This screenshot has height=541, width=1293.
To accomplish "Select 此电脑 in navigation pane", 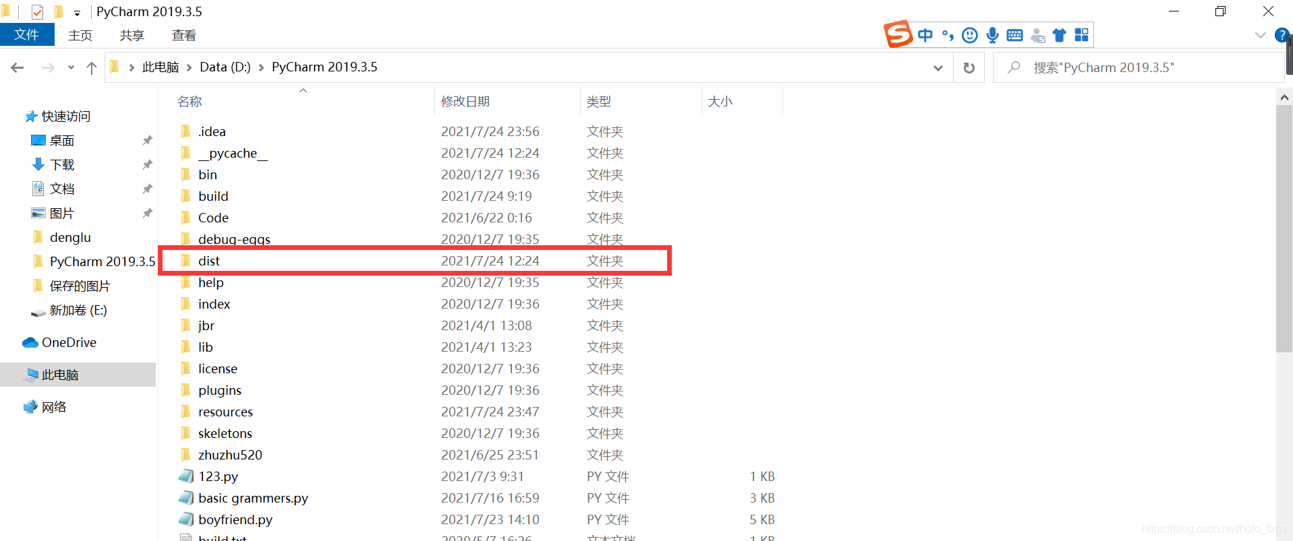I will click(x=60, y=375).
